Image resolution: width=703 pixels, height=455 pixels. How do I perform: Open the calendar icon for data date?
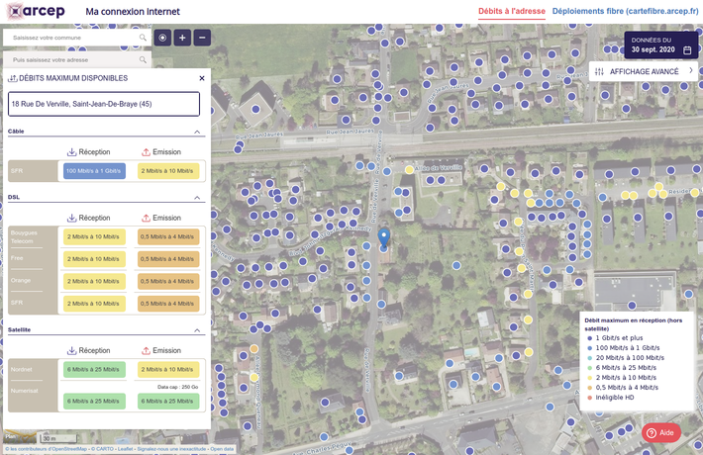click(687, 49)
